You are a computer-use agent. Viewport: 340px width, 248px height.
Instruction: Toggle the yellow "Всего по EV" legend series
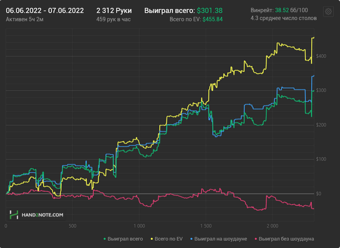(167, 239)
